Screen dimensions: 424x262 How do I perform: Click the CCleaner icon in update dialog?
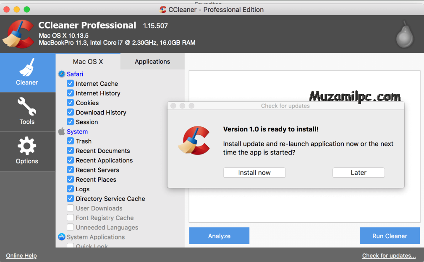tap(194, 140)
